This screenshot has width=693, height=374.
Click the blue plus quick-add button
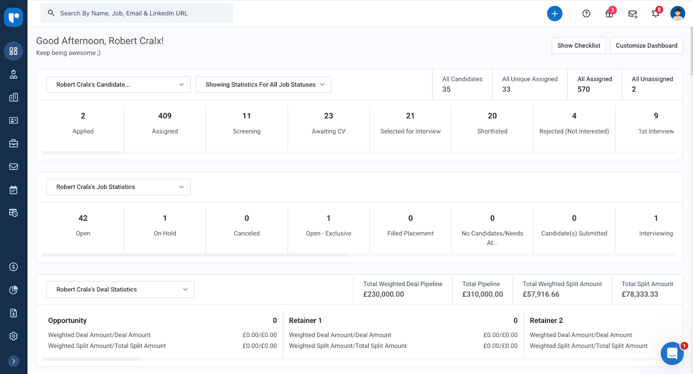(554, 13)
